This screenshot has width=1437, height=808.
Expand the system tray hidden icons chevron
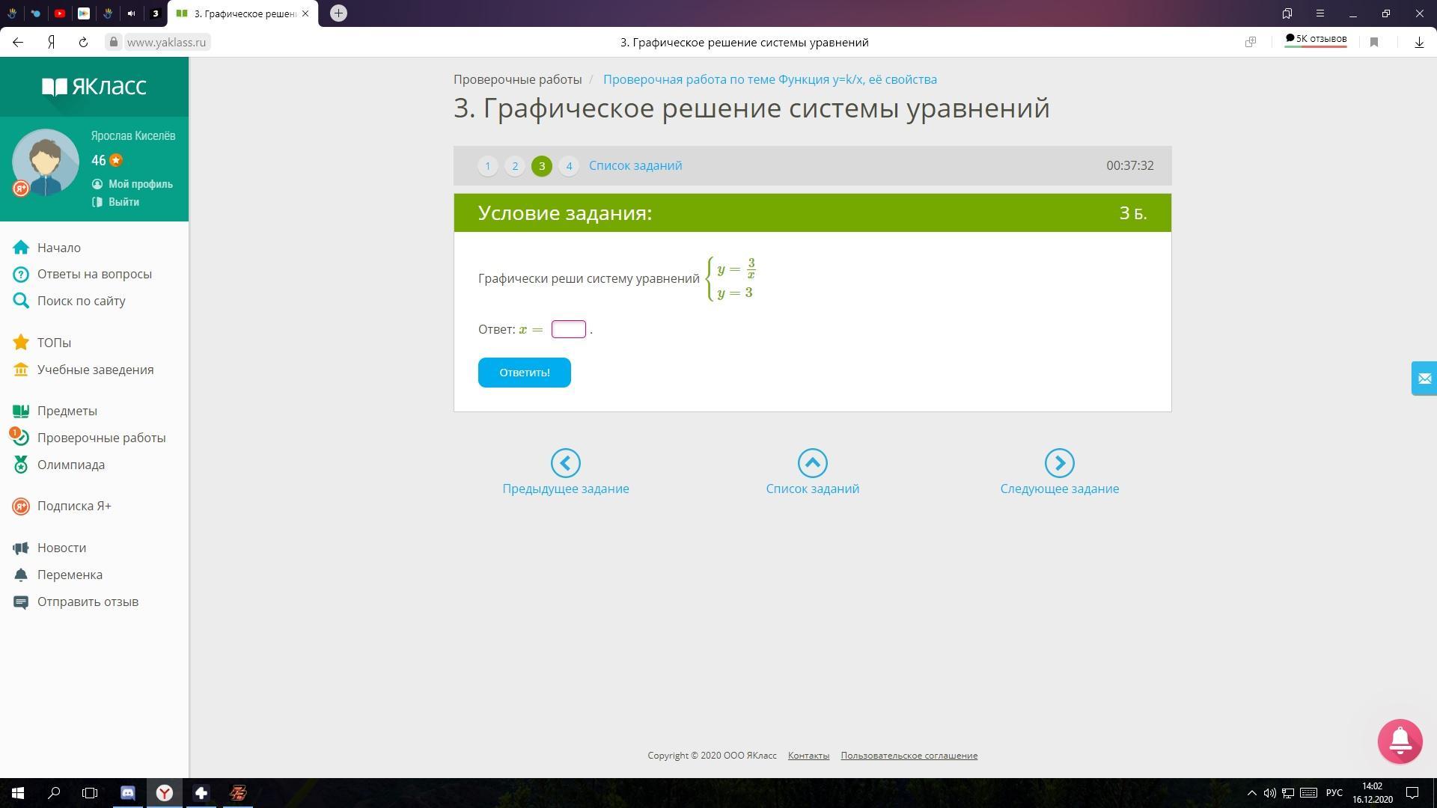(1251, 793)
